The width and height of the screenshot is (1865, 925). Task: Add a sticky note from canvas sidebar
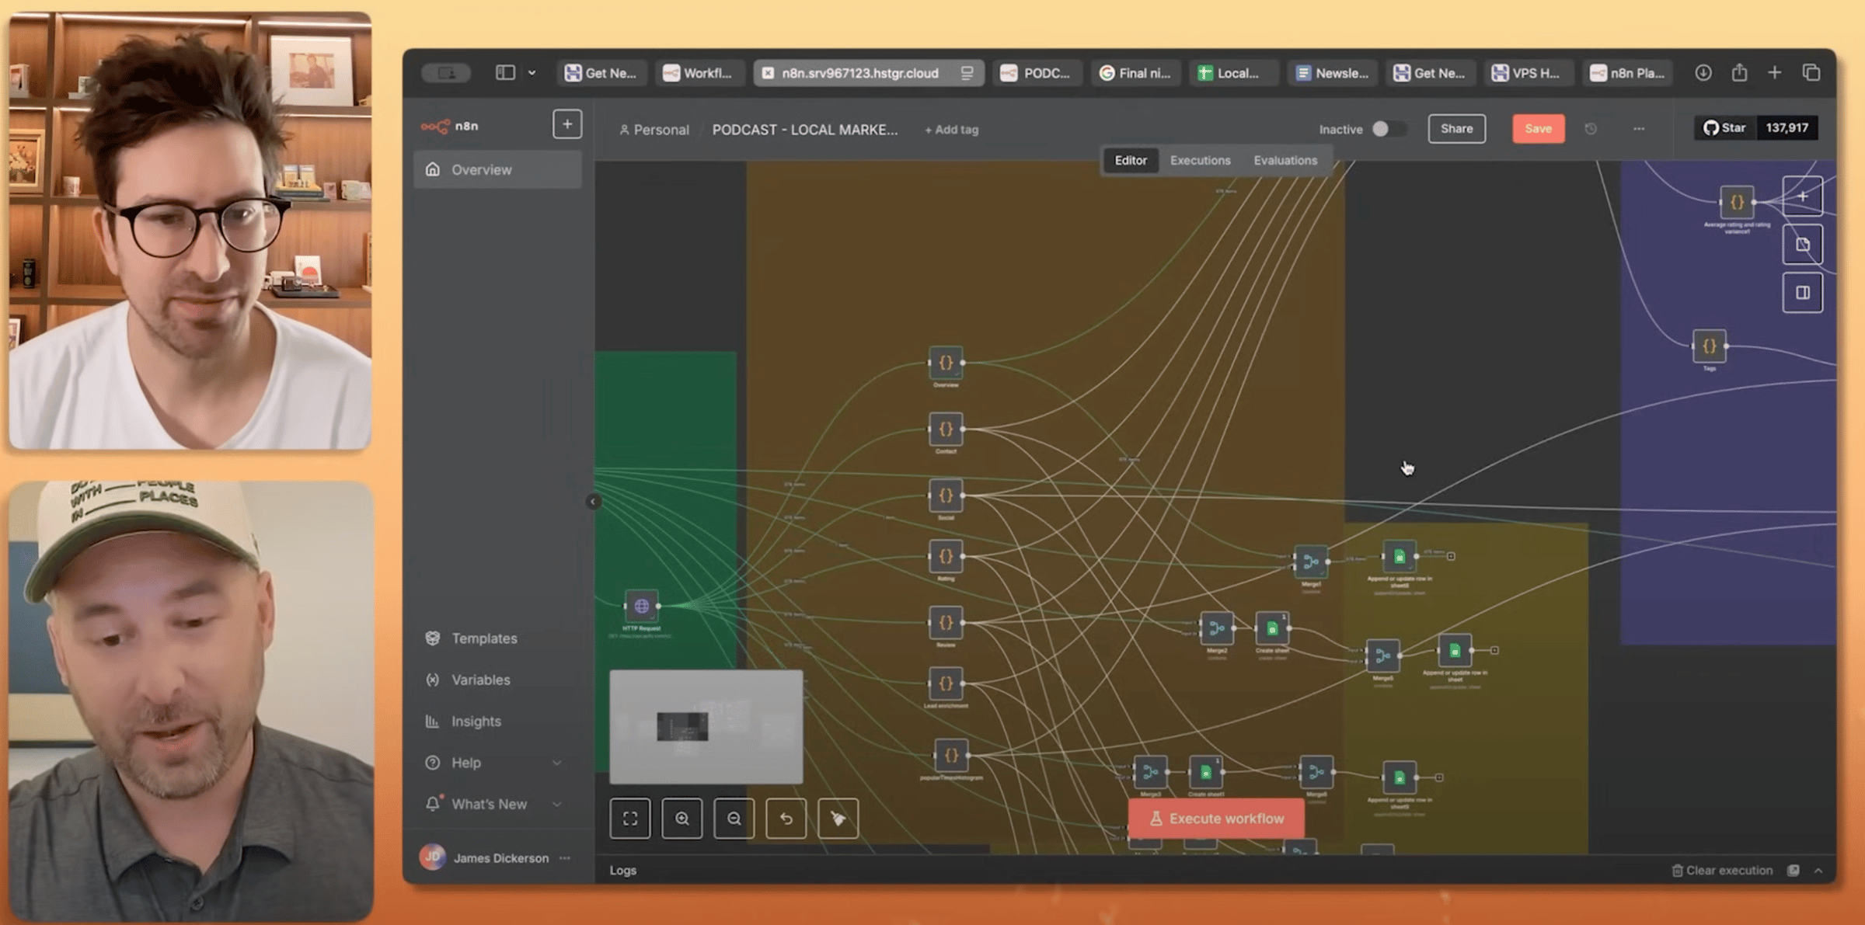pyautogui.click(x=1802, y=245)
